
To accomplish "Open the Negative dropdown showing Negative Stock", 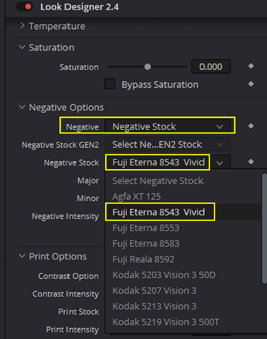I will [x=167, y=126].
